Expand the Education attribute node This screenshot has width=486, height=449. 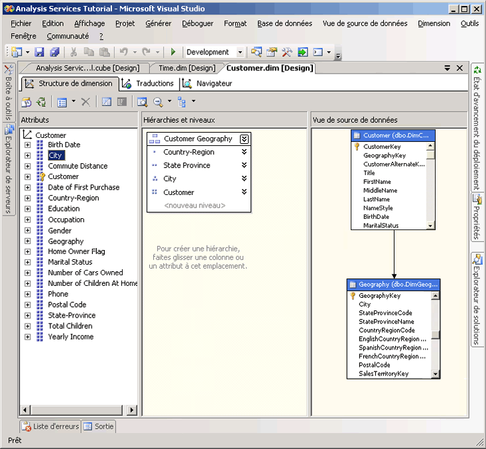tap(28, 209)
